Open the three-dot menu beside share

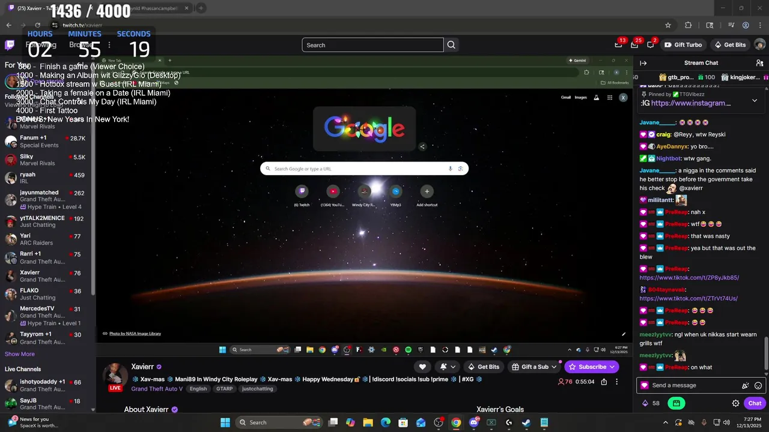click(616, 382)
